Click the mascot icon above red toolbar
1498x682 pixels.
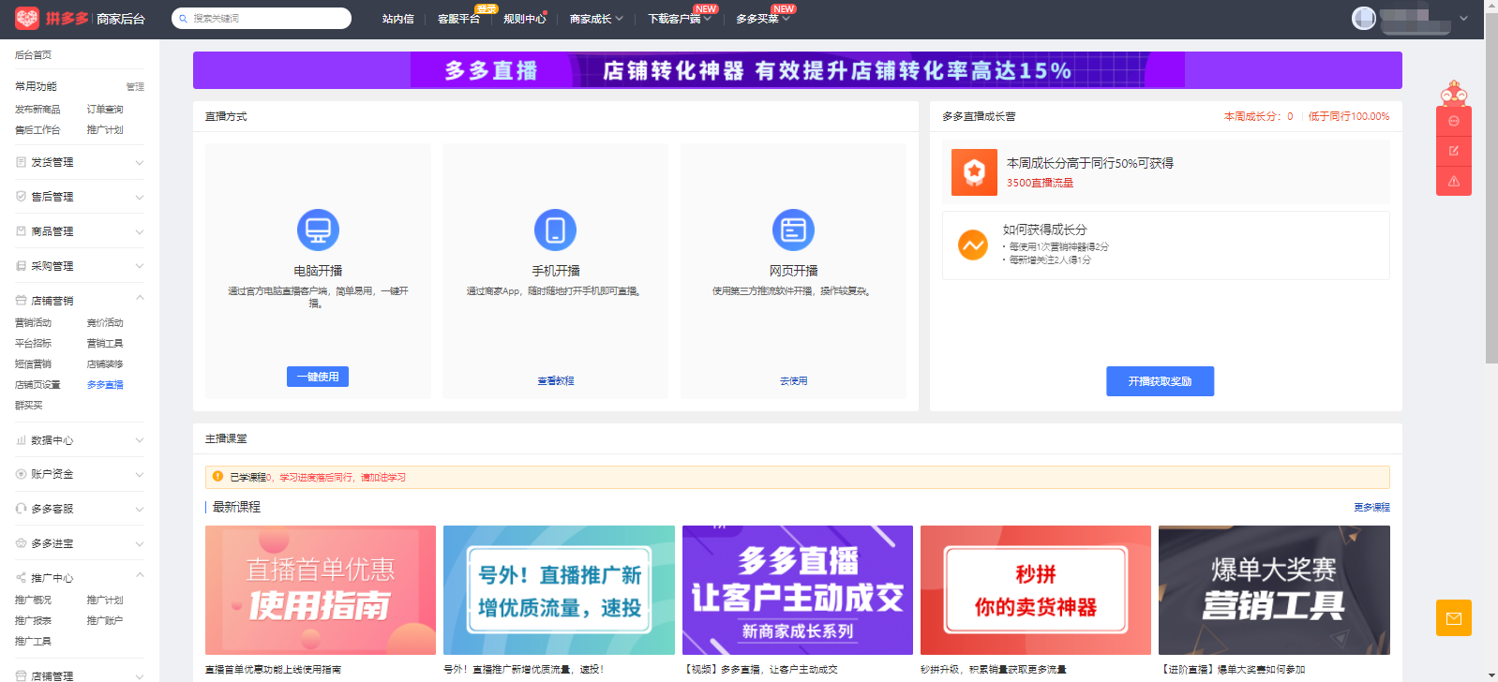[x=1454, y=93]
